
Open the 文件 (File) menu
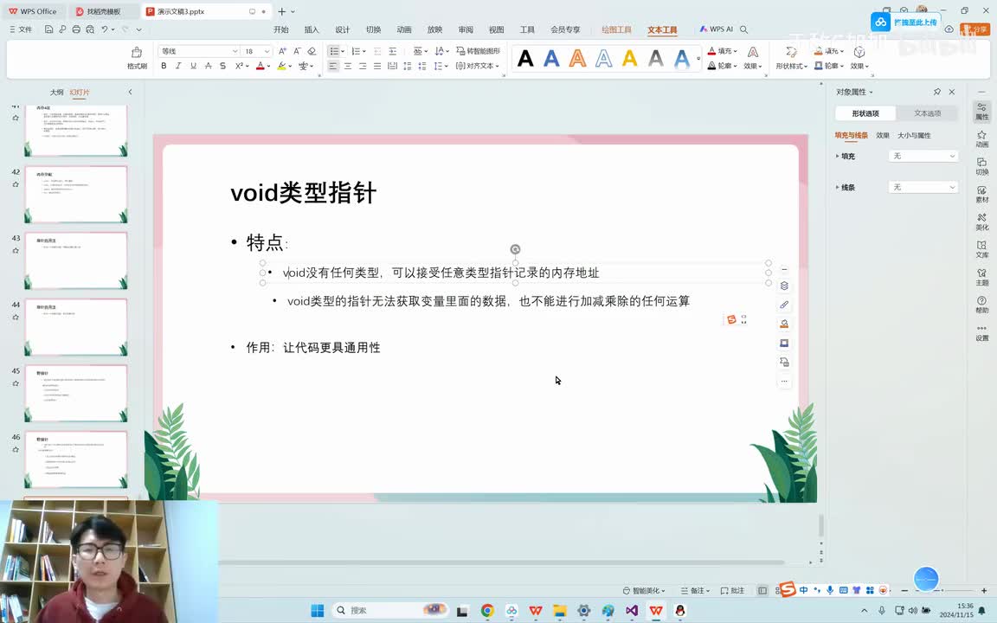pyautogui.click(x=21, y=29)
